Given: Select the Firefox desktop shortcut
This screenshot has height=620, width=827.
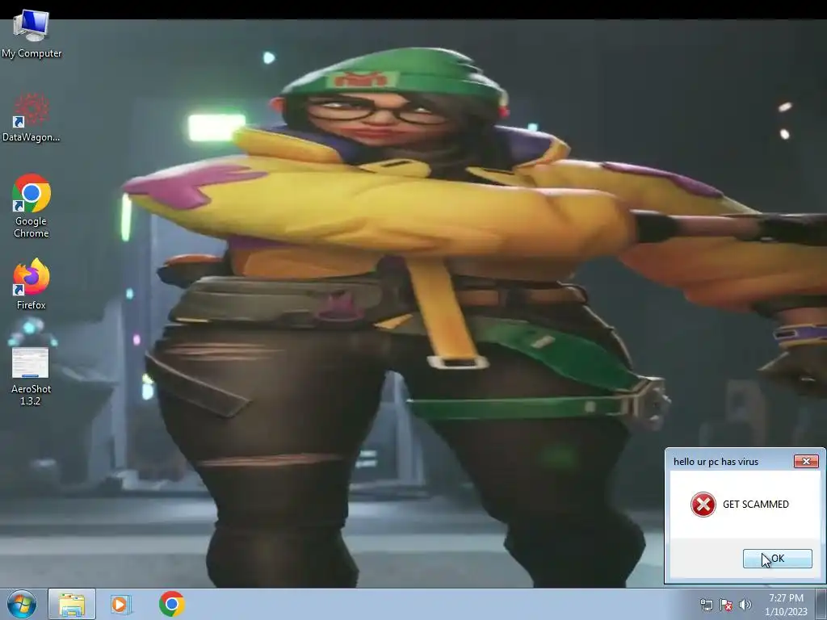Looking at the screenshot, I should [x=31, y=283].
